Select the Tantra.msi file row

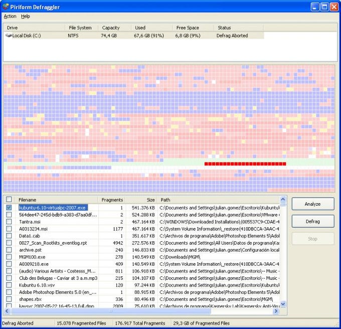coord(142,222)
